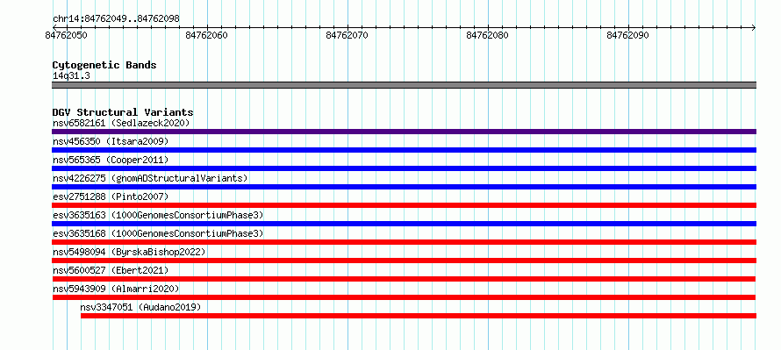Click ruler position 84762050
Viewport: 781px width, 350px height.
point(66,35)
